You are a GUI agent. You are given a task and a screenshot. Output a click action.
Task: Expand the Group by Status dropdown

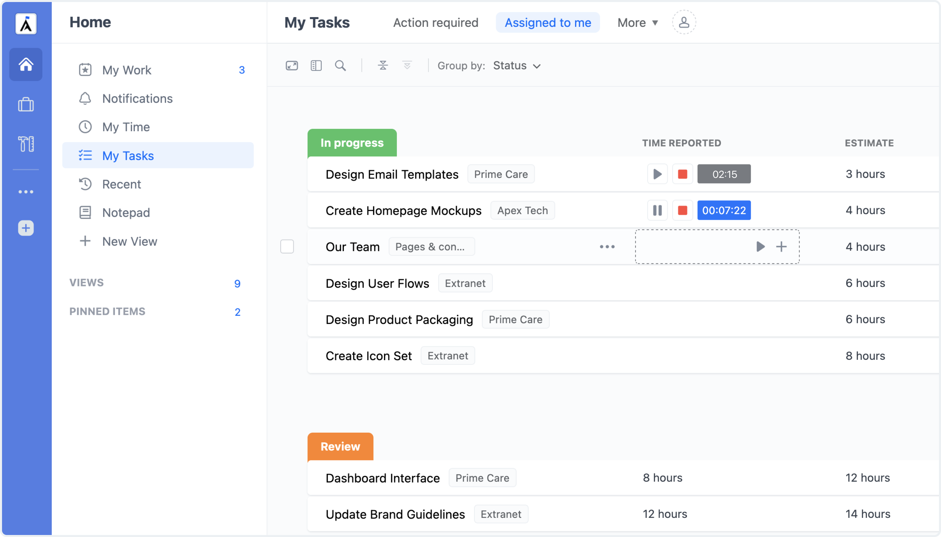517,65
